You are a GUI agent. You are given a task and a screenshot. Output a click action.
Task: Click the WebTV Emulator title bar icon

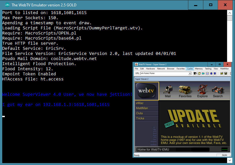coord(7,5)
